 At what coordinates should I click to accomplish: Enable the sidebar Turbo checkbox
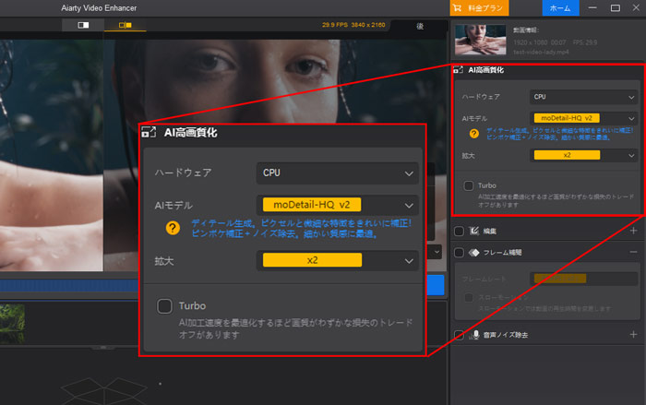click(x=469, y=185)
